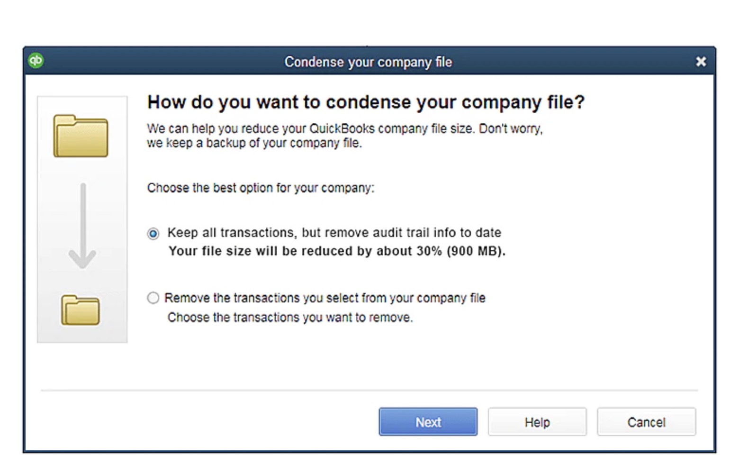The image size is (739, 473).
Task: Click the Keep all transactions label text
Action: pos(334,233)
